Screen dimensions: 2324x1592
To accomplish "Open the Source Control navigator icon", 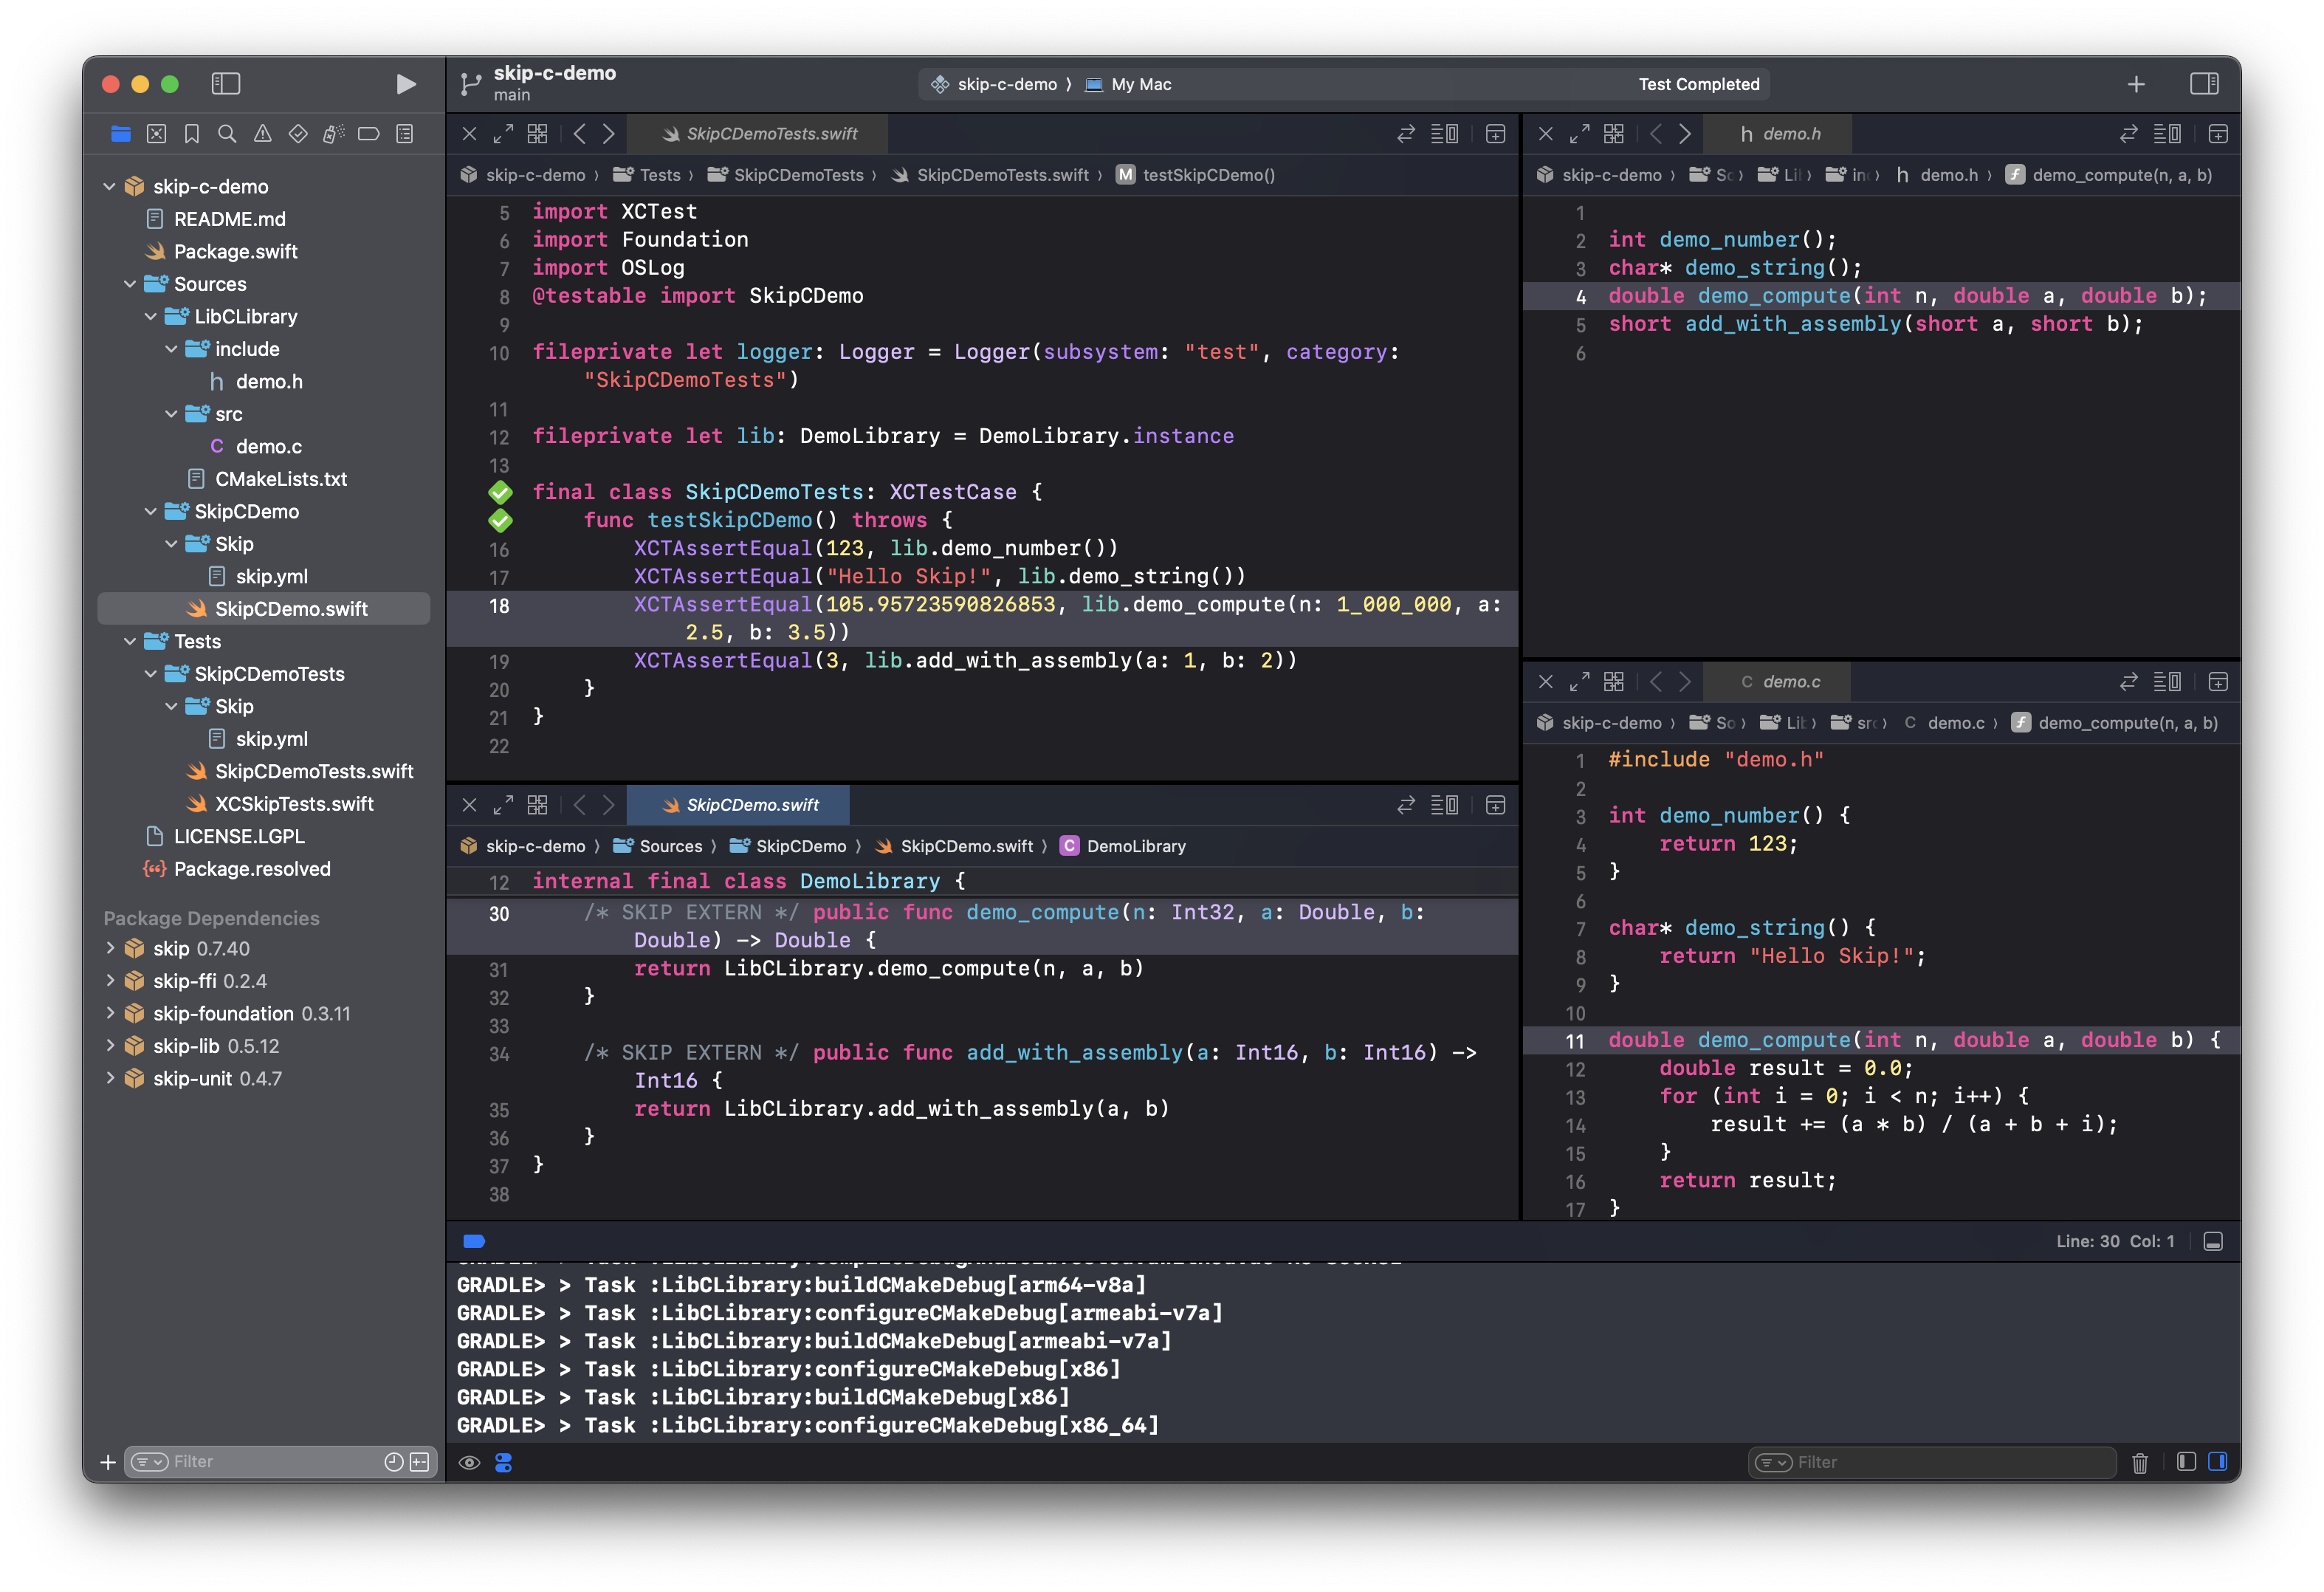I will (156, 133).
